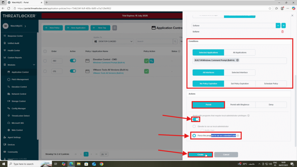Select the Permit action
Viewport: 297px width, 167px height.
[x=208, y=105]
